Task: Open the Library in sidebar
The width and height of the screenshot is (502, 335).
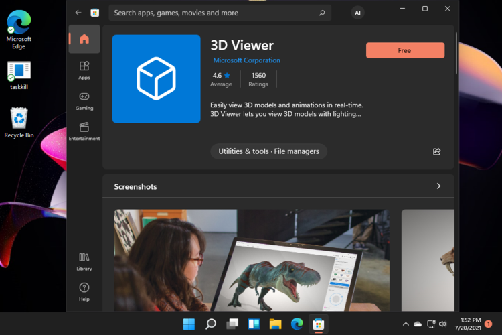Action: point(84,261)
